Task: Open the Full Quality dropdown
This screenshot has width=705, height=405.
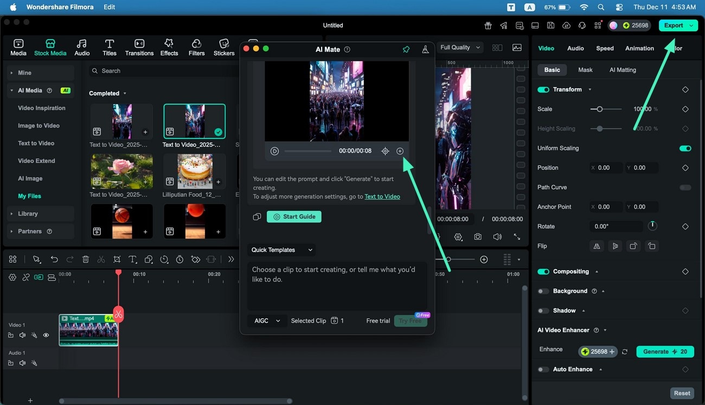Action: click(459, 47)
